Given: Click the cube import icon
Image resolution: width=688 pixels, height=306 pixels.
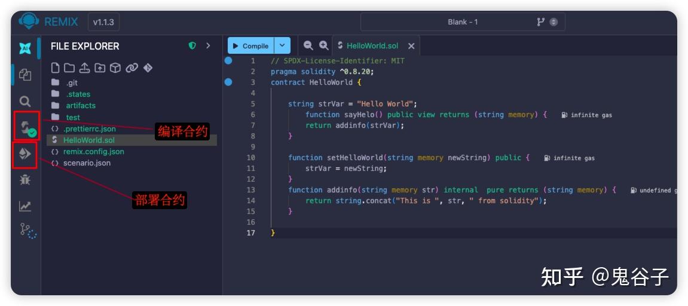Looking at the screenshot, I should [115, 68].
